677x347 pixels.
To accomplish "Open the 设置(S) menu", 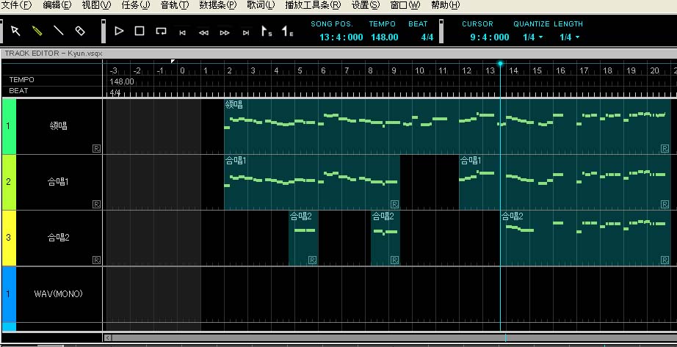I will tap(366, 5).
